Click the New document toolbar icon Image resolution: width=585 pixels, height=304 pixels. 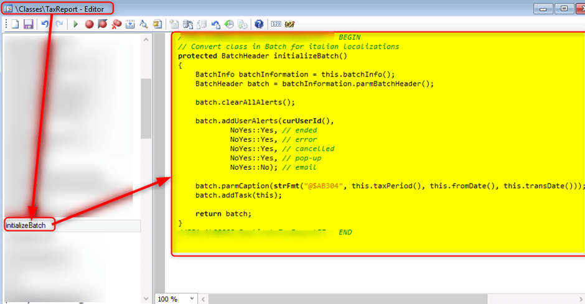click(14, 24)
